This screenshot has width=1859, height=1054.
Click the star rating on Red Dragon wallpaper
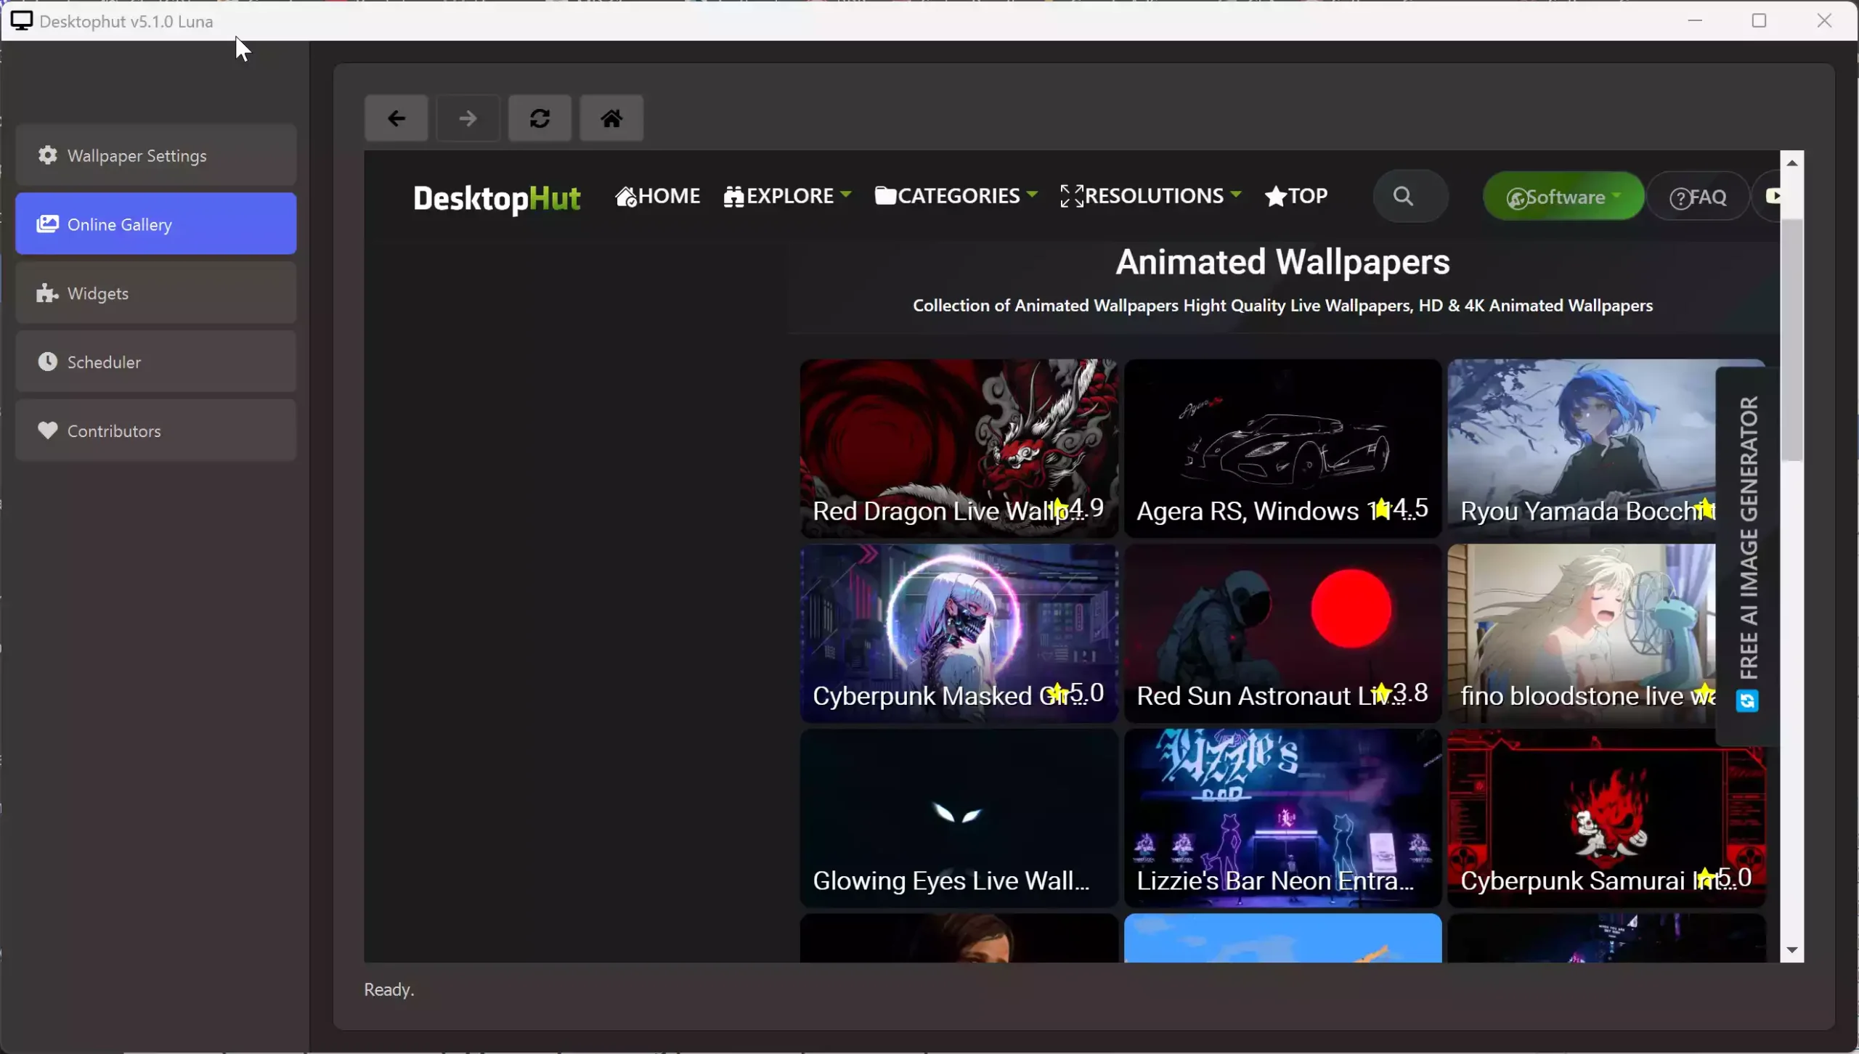[1062, 509]
